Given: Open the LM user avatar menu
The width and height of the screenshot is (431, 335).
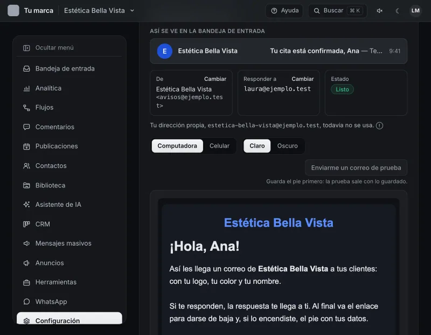Looking at the screenshot, I should pos(415,11).
